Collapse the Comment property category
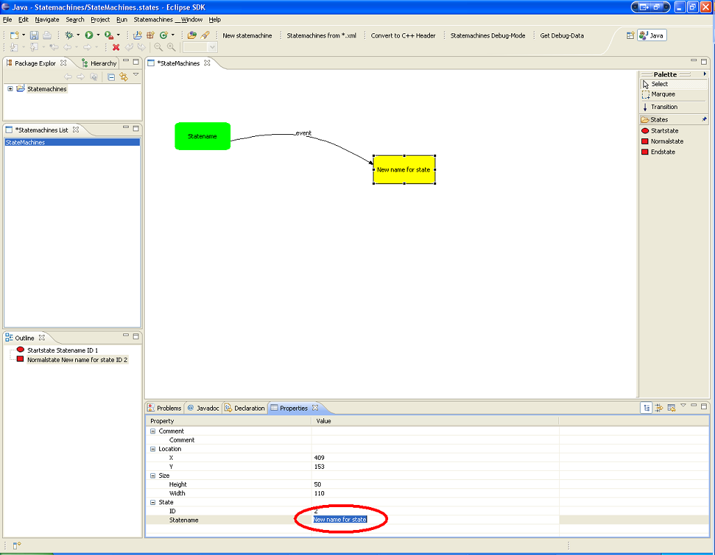This screenshot has width=715, height=555. click(153, 431)
